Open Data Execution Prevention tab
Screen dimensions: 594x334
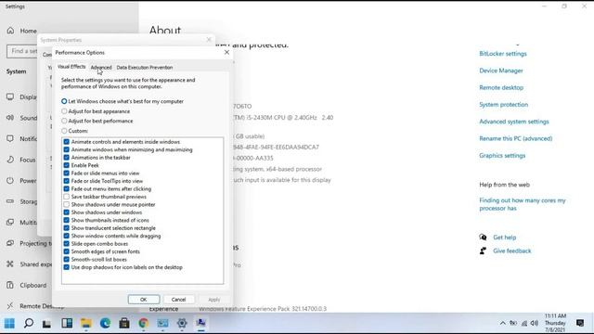pyautogui.click(x=145, y=68)
